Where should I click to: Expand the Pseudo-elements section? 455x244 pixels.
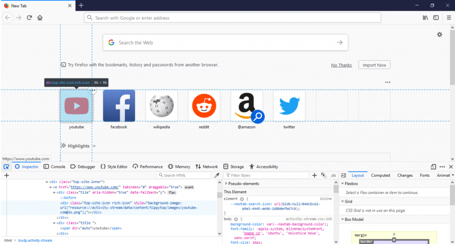click(x=226, y=184)
